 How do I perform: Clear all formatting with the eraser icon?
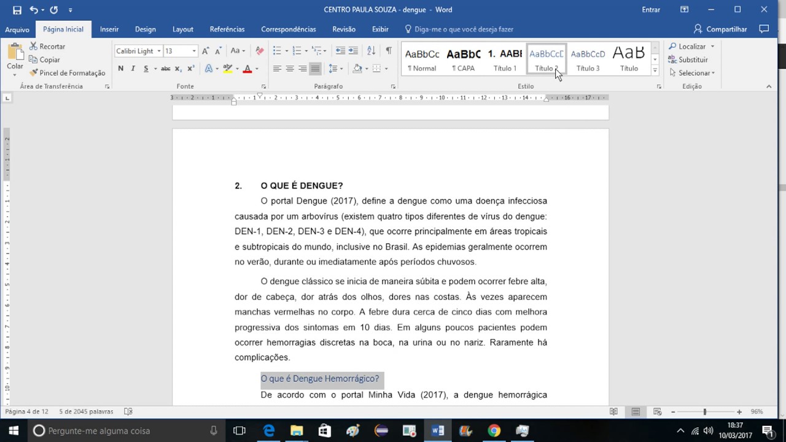click(260, 51)
